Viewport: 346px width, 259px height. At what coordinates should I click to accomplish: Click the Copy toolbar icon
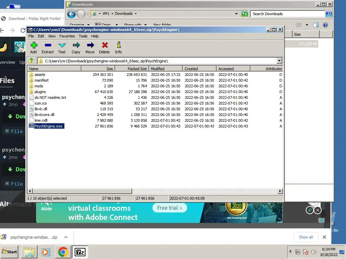(x=76, y=48)
